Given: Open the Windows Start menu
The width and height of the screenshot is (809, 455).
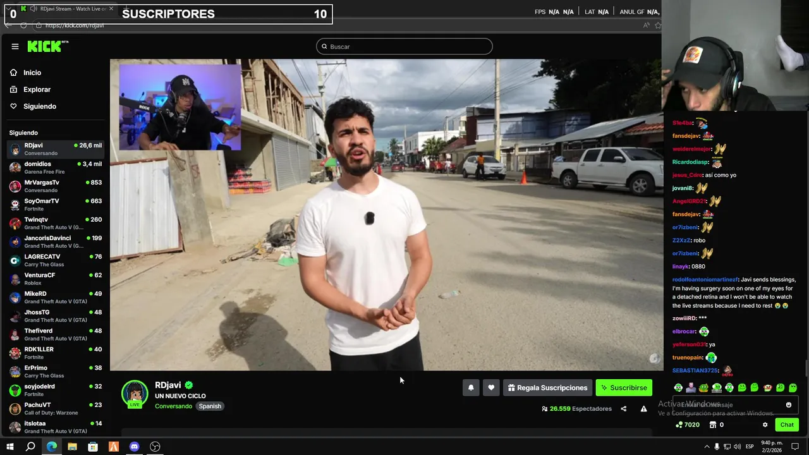Looking at the screenshot, I should (9, 447).
